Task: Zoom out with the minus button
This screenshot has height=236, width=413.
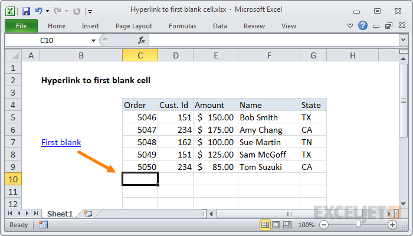Action: (324, 225)
